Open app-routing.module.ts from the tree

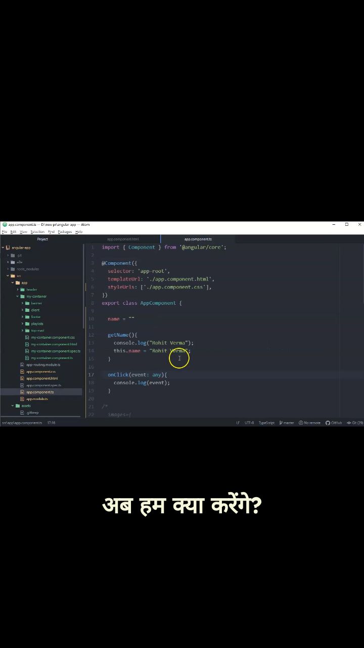(43, 364)
